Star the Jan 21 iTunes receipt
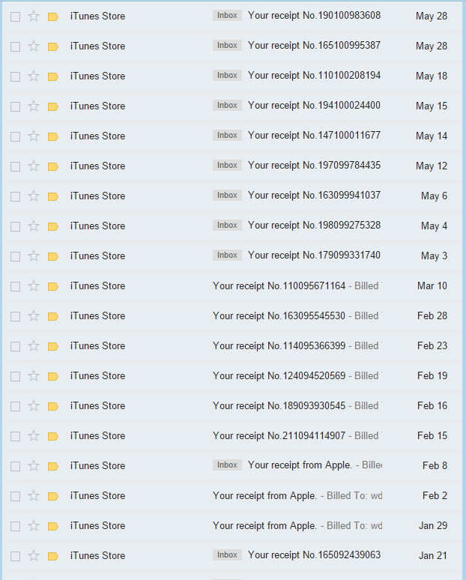The image size is (466, 580). point(34,555)
